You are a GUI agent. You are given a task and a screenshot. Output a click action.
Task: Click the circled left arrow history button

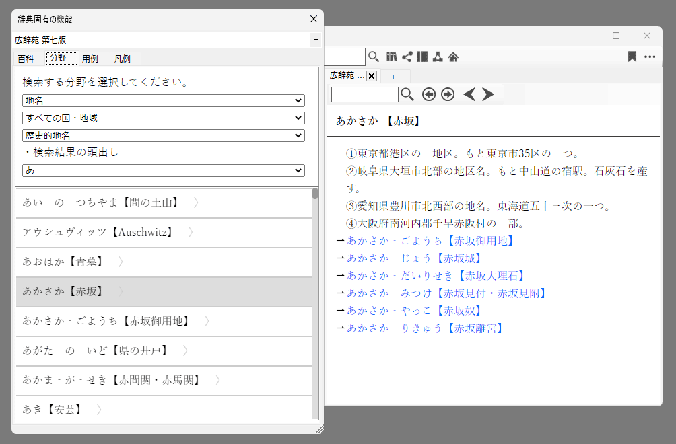429,94
